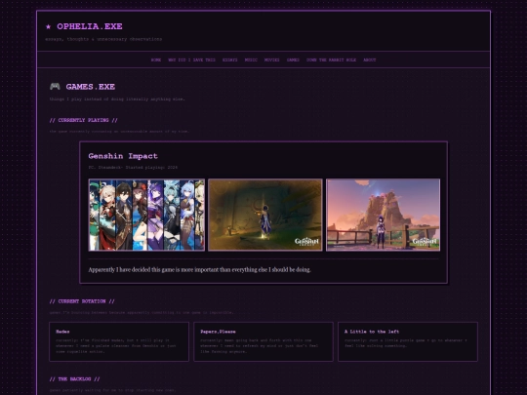This screenshot has width=527, height=395.
Task: Open the MUSIC nav item
Action: pos(251,59)
